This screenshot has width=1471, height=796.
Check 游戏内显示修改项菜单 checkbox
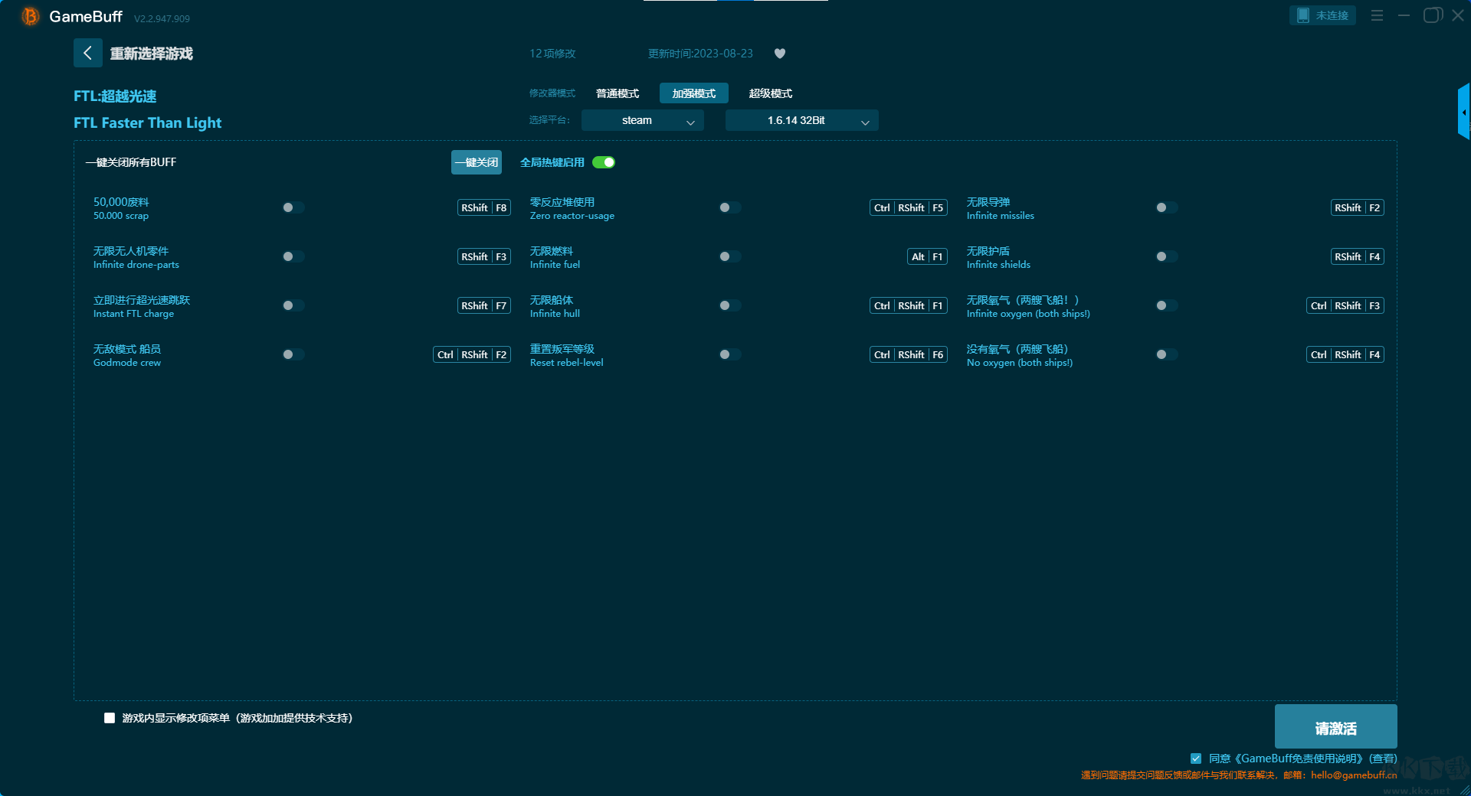click(x=110, y=718)
